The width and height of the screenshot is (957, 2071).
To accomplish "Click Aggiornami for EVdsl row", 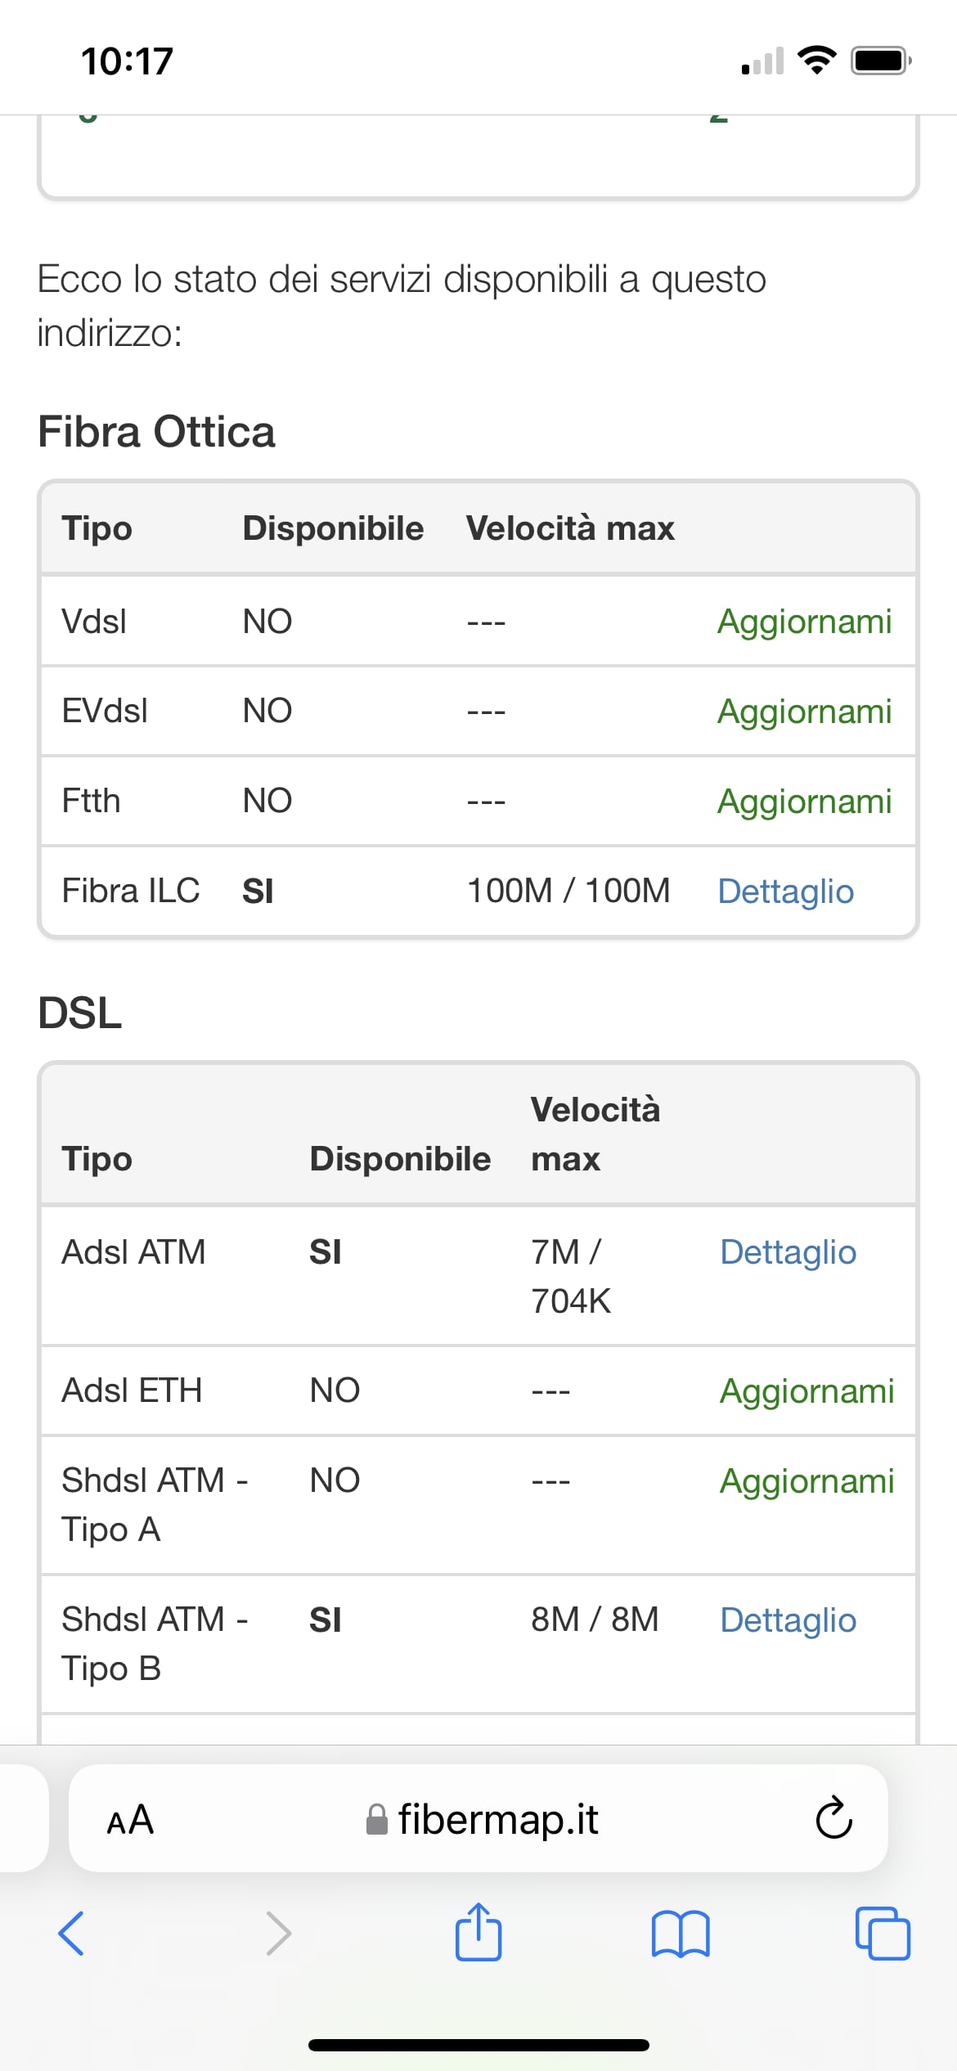I will point(804,712).
